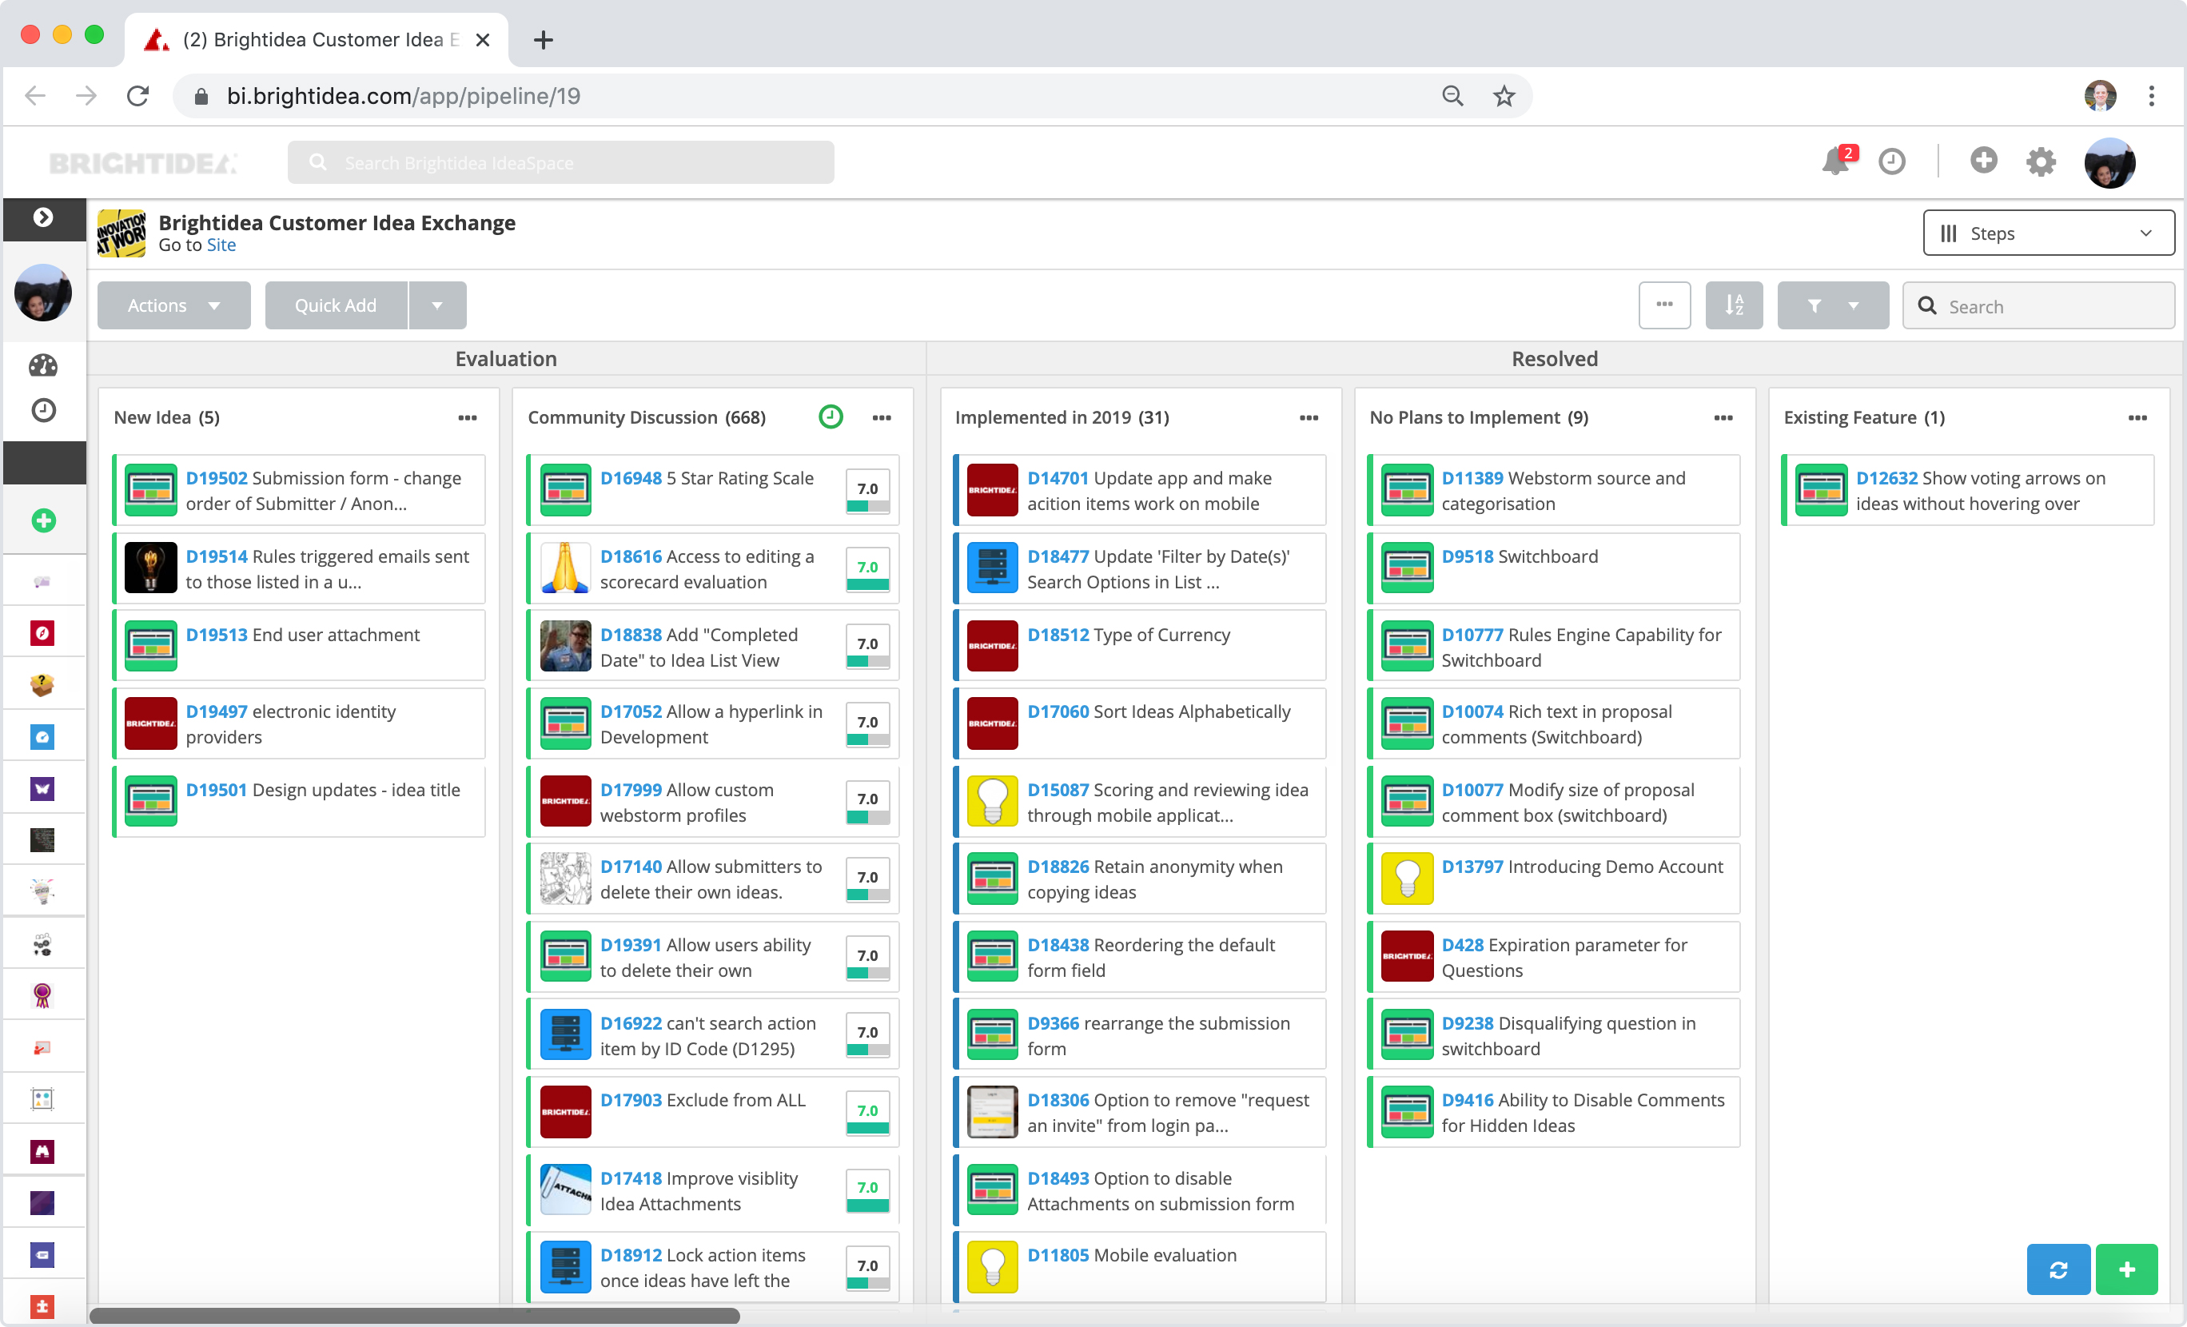Image resolution: width=2187 pixels, height=1327 pixels.
Task: Click yellow bulb thumbnail of D13797
Action: [1407, 878]
